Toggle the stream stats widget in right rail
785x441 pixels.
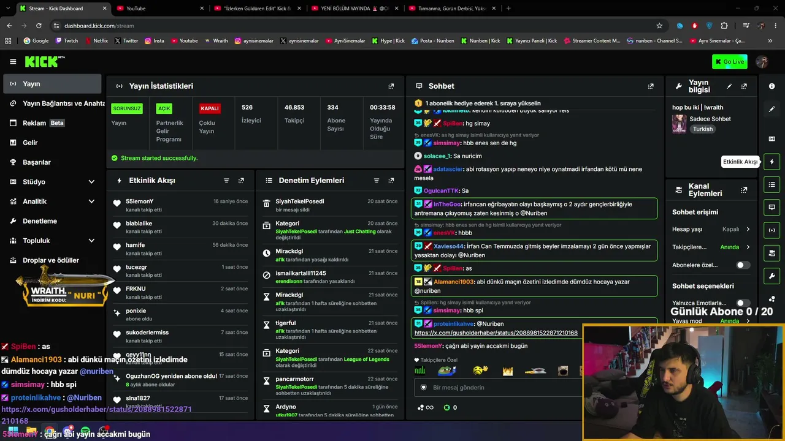click(772, 230)
